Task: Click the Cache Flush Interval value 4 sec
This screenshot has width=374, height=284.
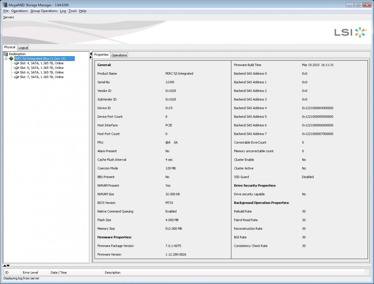Action: (169, 160)
